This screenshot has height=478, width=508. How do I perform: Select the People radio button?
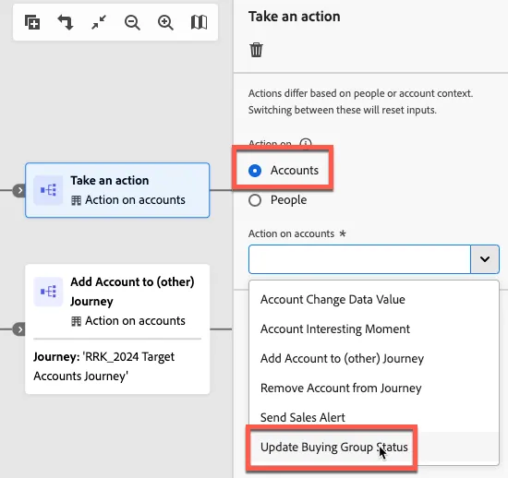pos(255,200)
